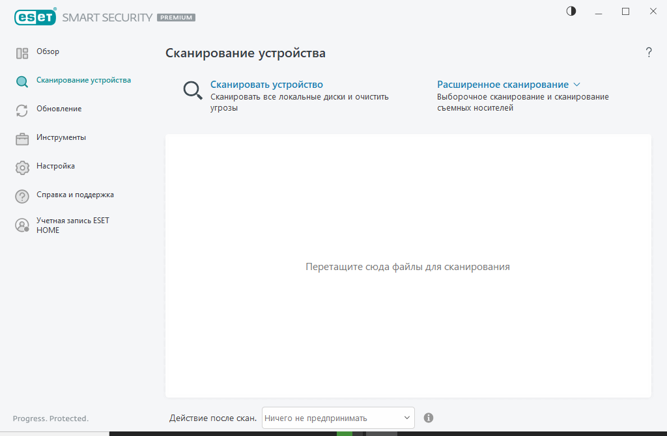Click the page heading Сканирование устройства
Viewport: 667px width, 436px height.
pyautogui.click(x=246, y=53)
